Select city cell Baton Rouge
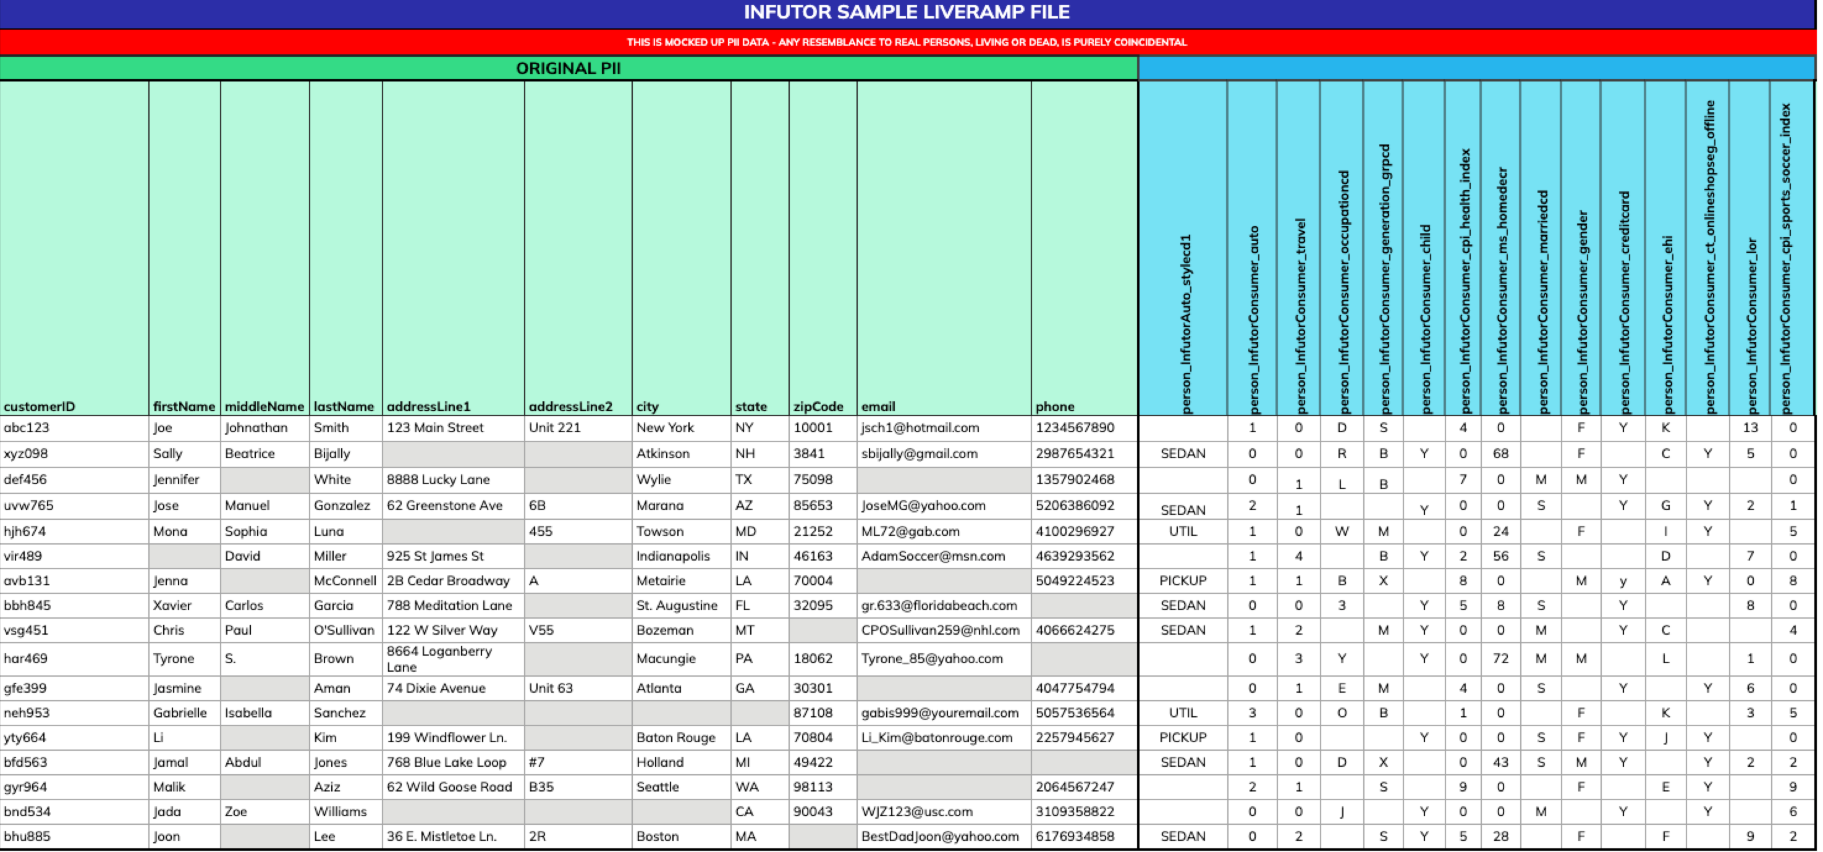This screenshot has width=1823, height=852. point(682,737)
